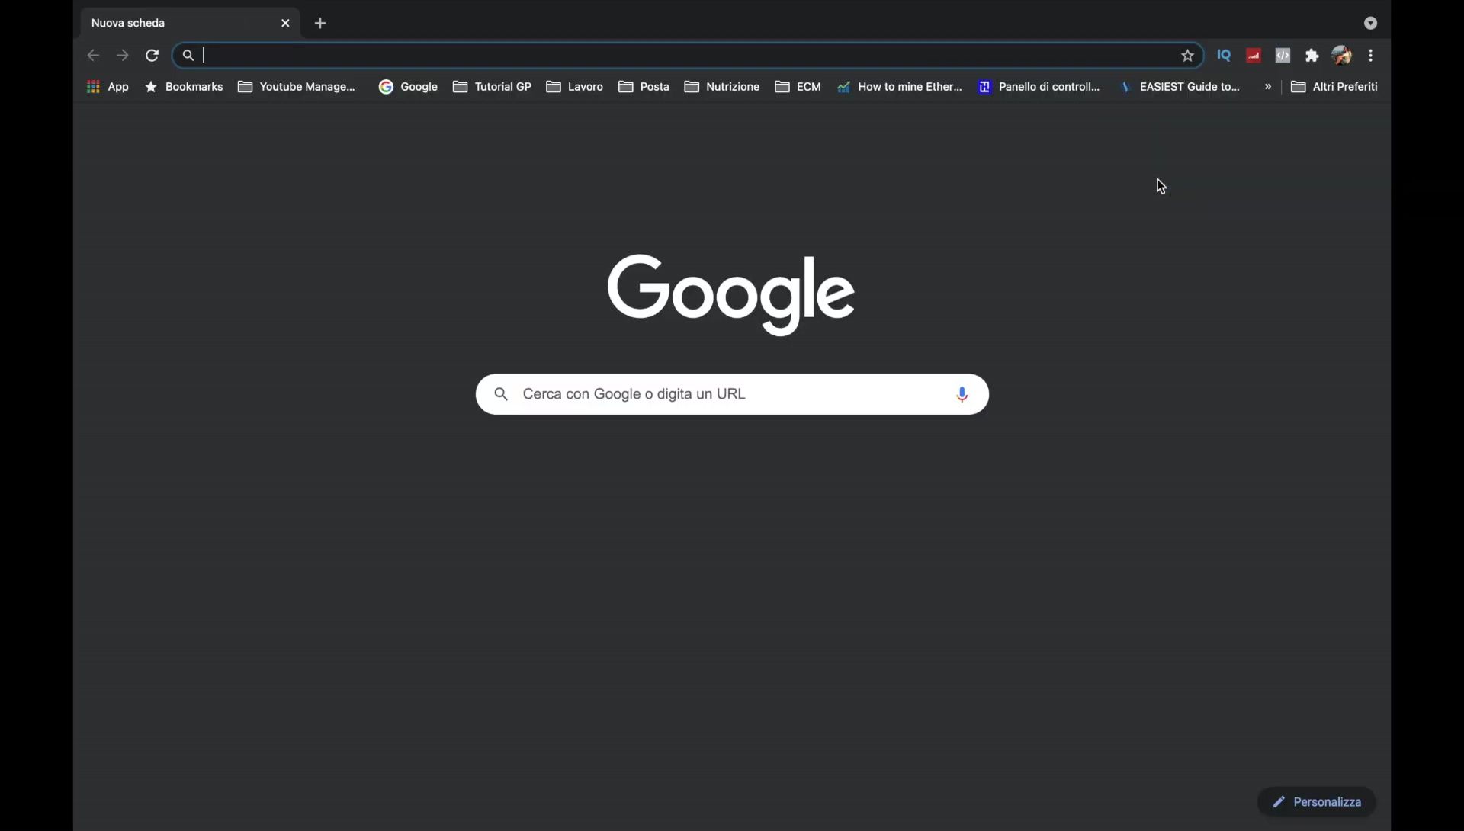The width and height of the screenshot is (1464, 831).
Task: Reload the page with the refresh icon
Action: (x=152, y=55)
